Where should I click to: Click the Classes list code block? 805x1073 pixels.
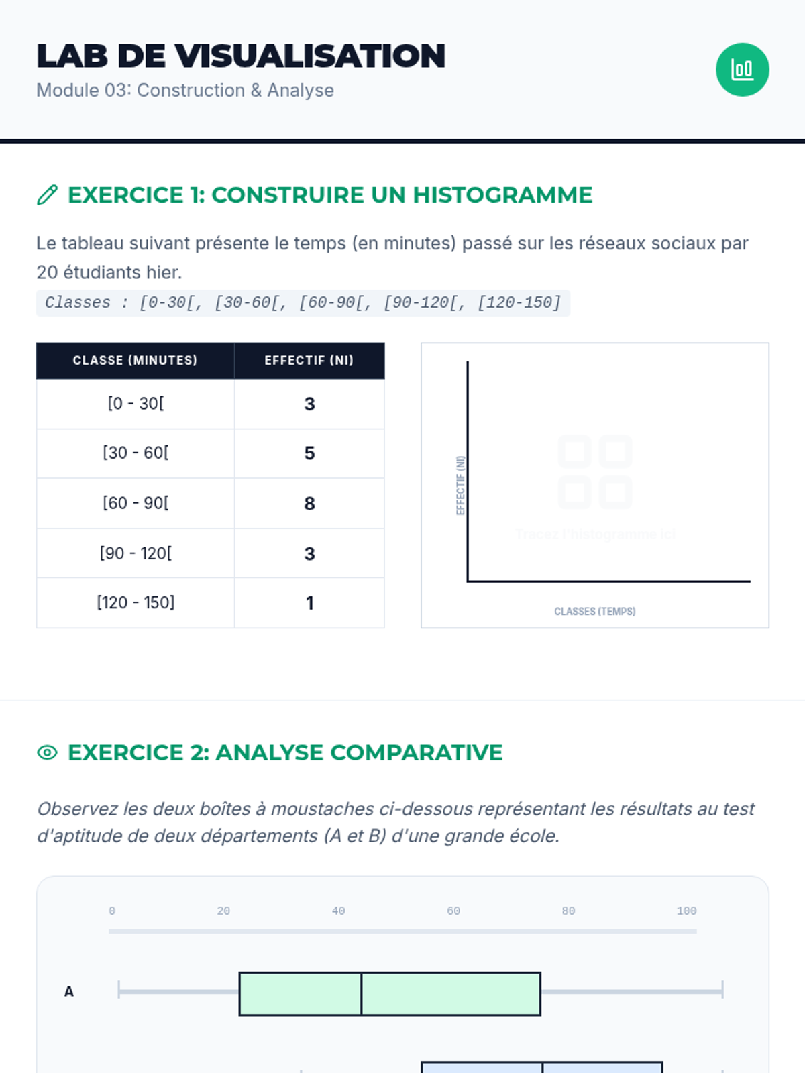pyautogui.click(x=303, y=303)
